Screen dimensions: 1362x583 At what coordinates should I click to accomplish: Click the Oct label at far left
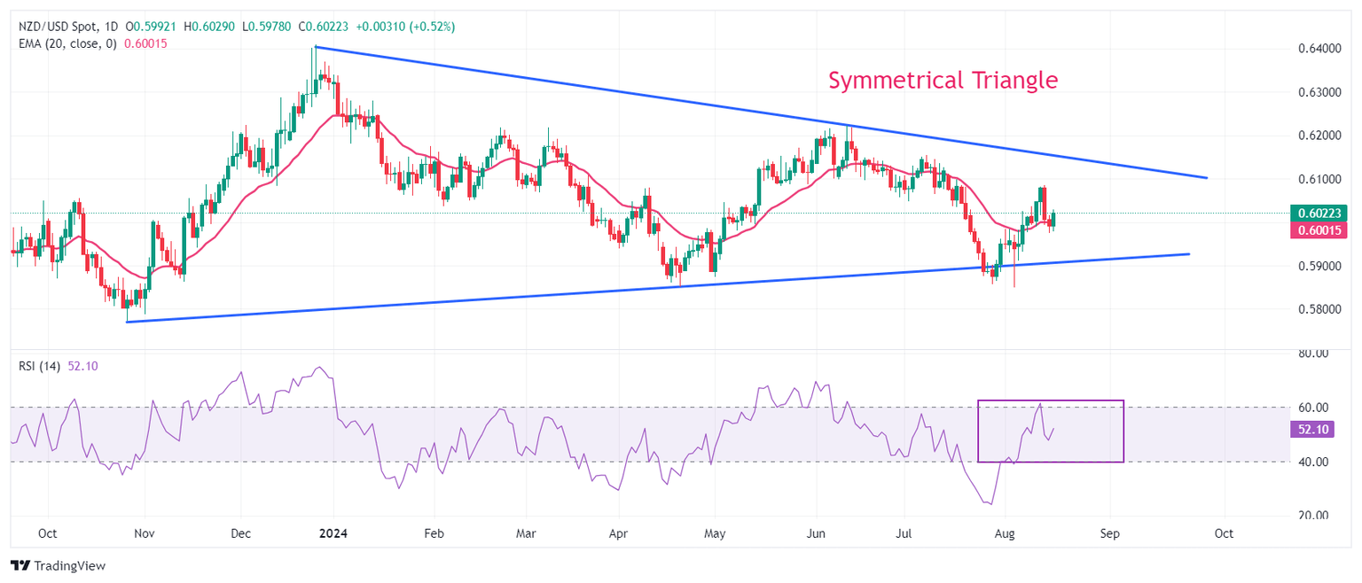(x=48, y=534)
